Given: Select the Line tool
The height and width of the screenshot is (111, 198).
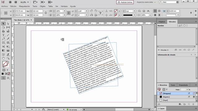Looking at the screenshot, I should pos(8,35).
